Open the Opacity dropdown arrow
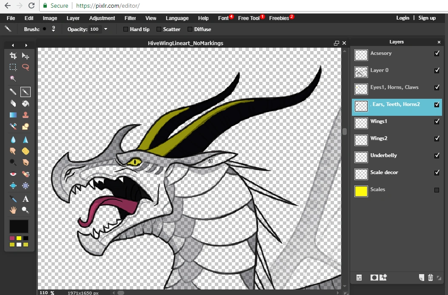The height and width of the screenshot is (295, 448). pos(106,29)
